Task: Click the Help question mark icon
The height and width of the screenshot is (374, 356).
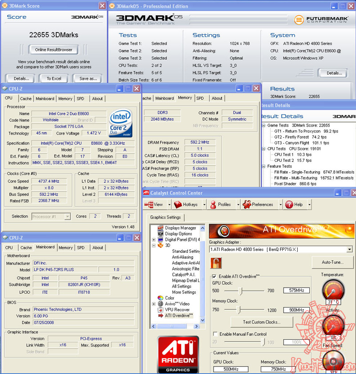Action: pos(289,205)
